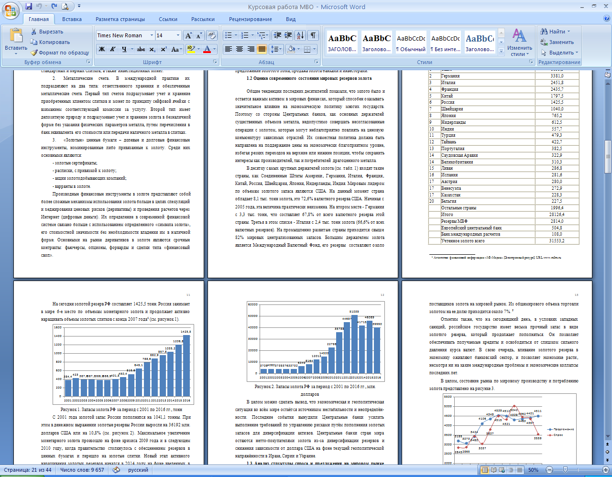This screenshot has width=612, height=477.
Task: Apply bulleted list
Action: [x=229, y=35]
